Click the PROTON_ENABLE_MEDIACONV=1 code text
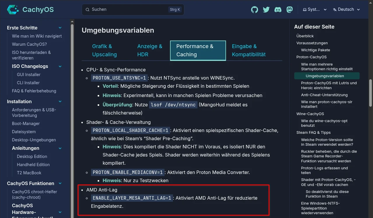This screenshot has width=373, height=218. [128, 173]
